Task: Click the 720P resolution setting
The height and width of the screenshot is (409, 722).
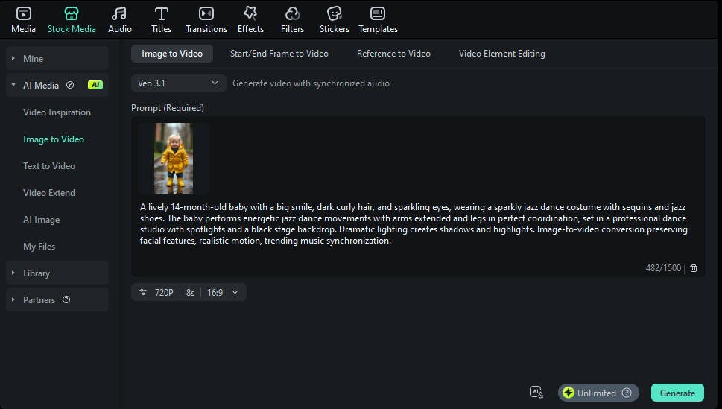Action: (164, 293)
